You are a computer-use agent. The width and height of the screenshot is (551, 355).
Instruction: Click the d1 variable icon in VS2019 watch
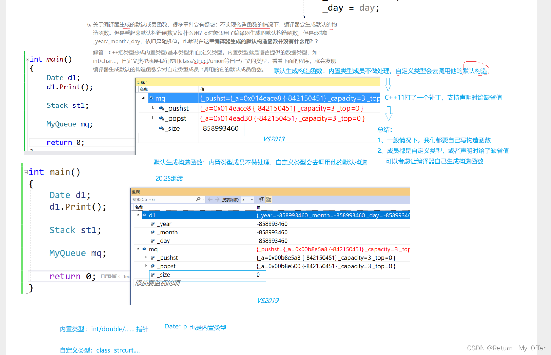click(145, 215)
